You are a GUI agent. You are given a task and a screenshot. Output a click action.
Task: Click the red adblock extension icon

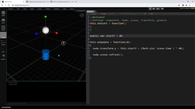click(183, 5)
